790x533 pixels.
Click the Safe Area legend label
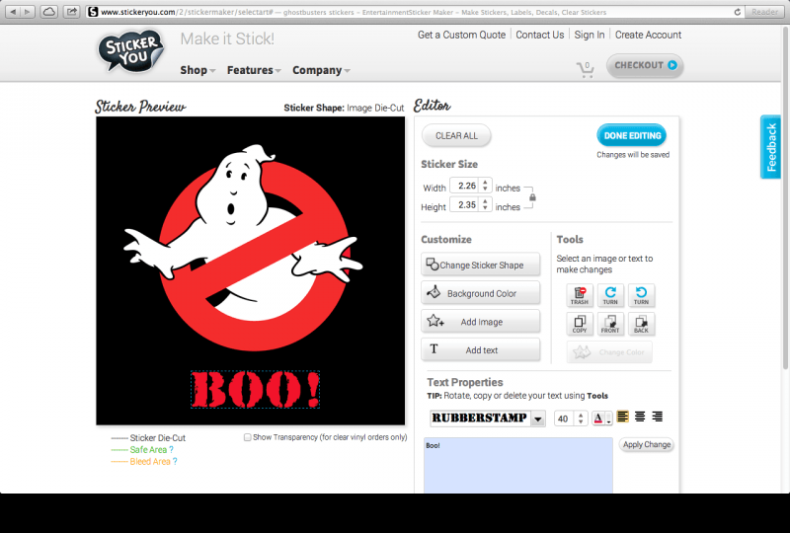(148, 449)
